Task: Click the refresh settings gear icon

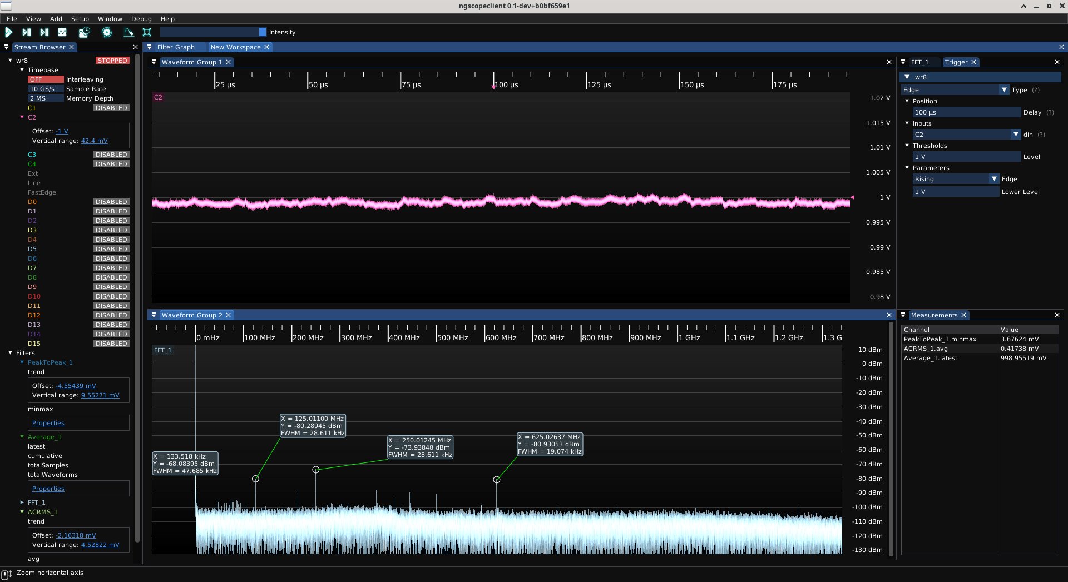Action: (107, 32)
